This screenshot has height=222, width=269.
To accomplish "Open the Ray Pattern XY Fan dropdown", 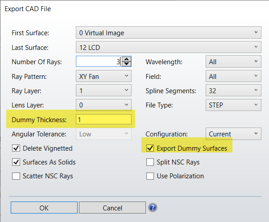I will 103,76.
